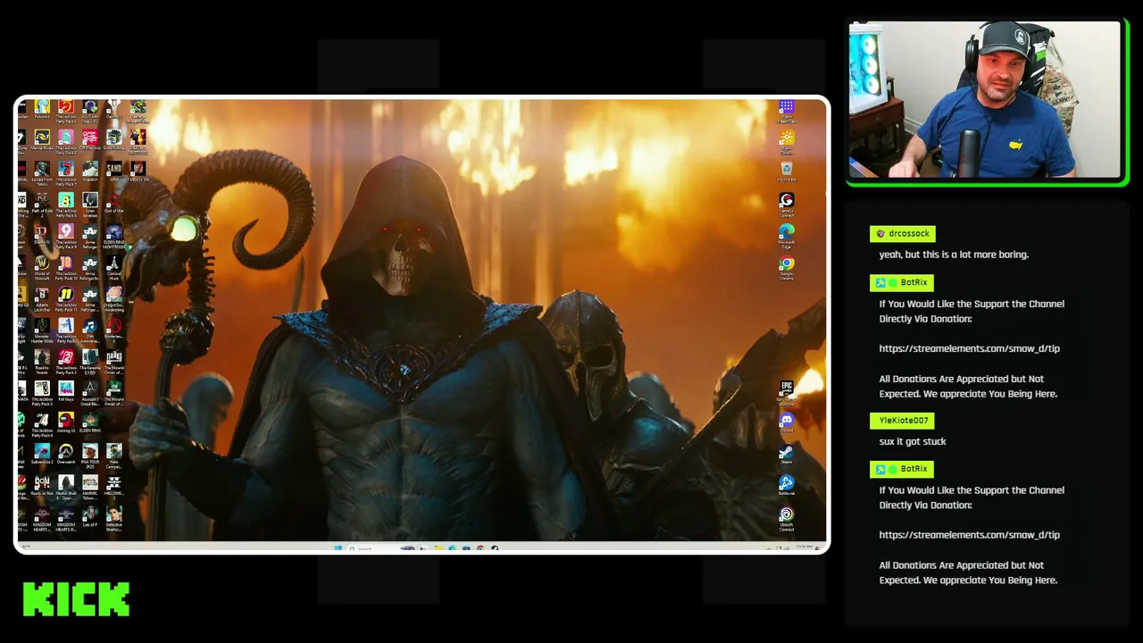Select the Overwatch desktop icon
Image resolution: width=1143 pixels, height=643 pixels.
[x=66, y=454]
